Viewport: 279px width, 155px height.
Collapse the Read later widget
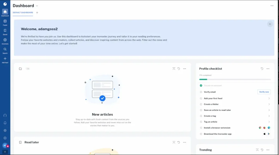[174, 142]
